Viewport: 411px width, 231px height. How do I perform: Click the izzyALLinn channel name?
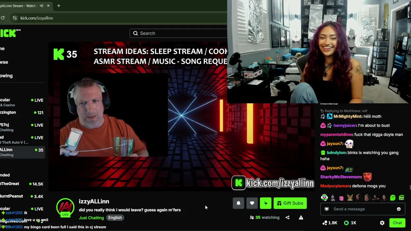click(x=94, y=201)
